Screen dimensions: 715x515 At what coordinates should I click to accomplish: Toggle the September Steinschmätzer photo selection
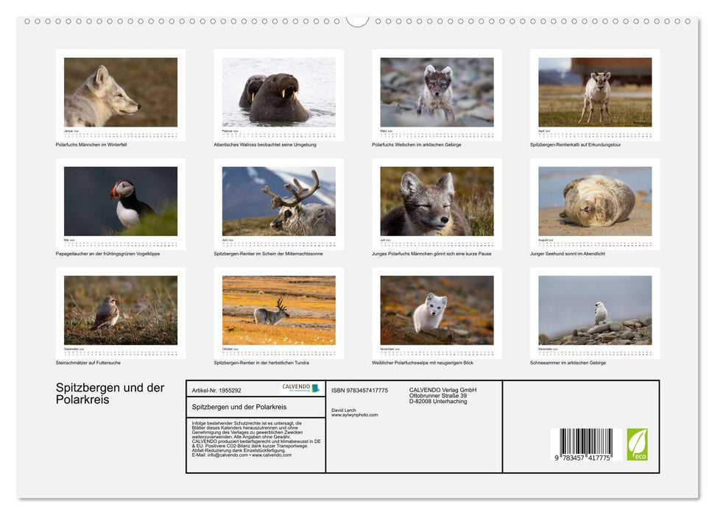[x=119, y=310]
